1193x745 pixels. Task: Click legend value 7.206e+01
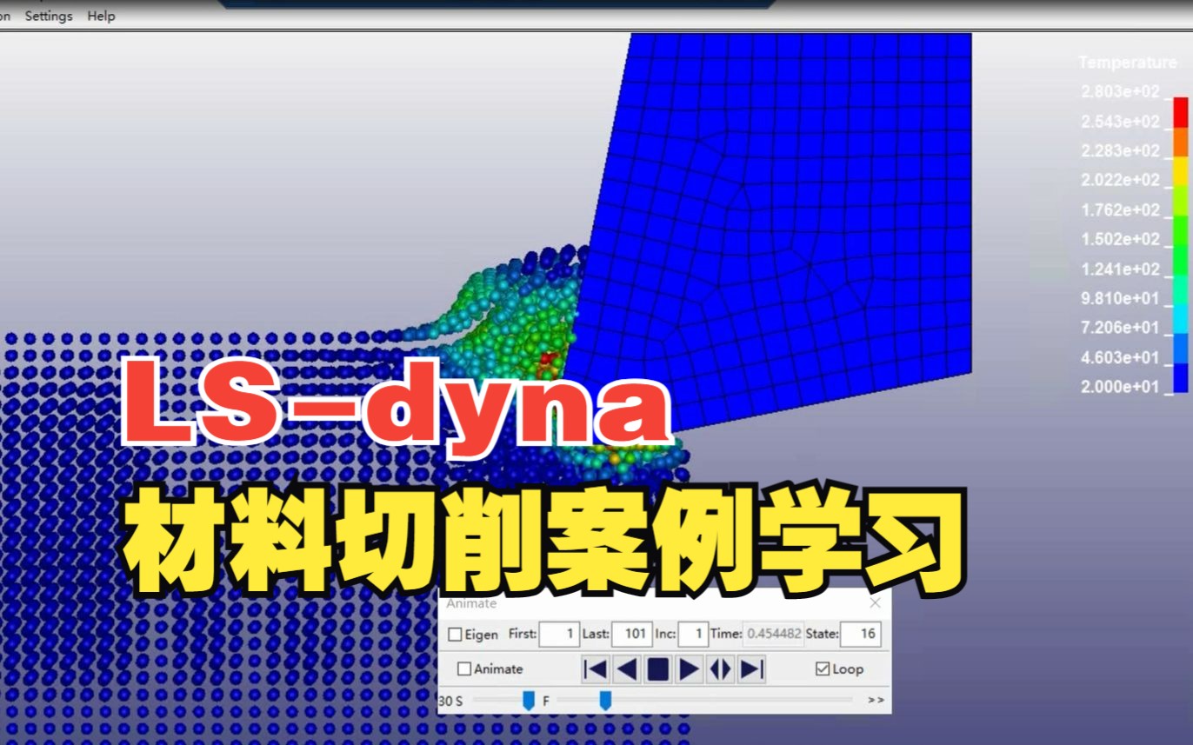(x=1120, y=328)
